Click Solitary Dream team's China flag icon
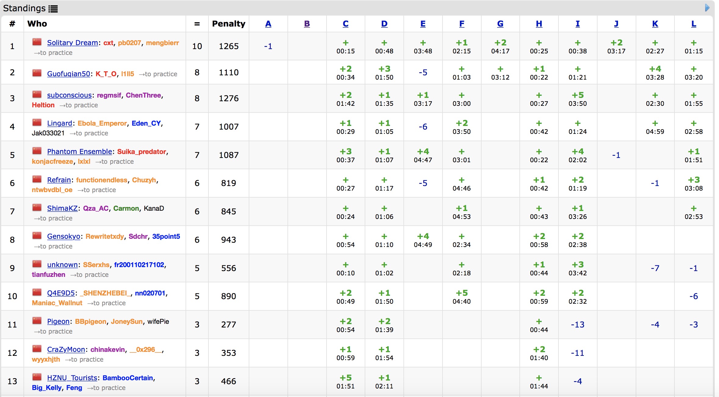Screen dimensions: 719x397 pos(37,42)
